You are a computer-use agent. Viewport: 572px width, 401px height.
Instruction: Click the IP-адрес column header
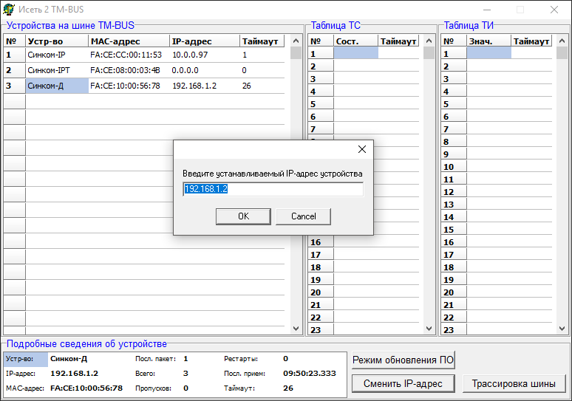205,41
